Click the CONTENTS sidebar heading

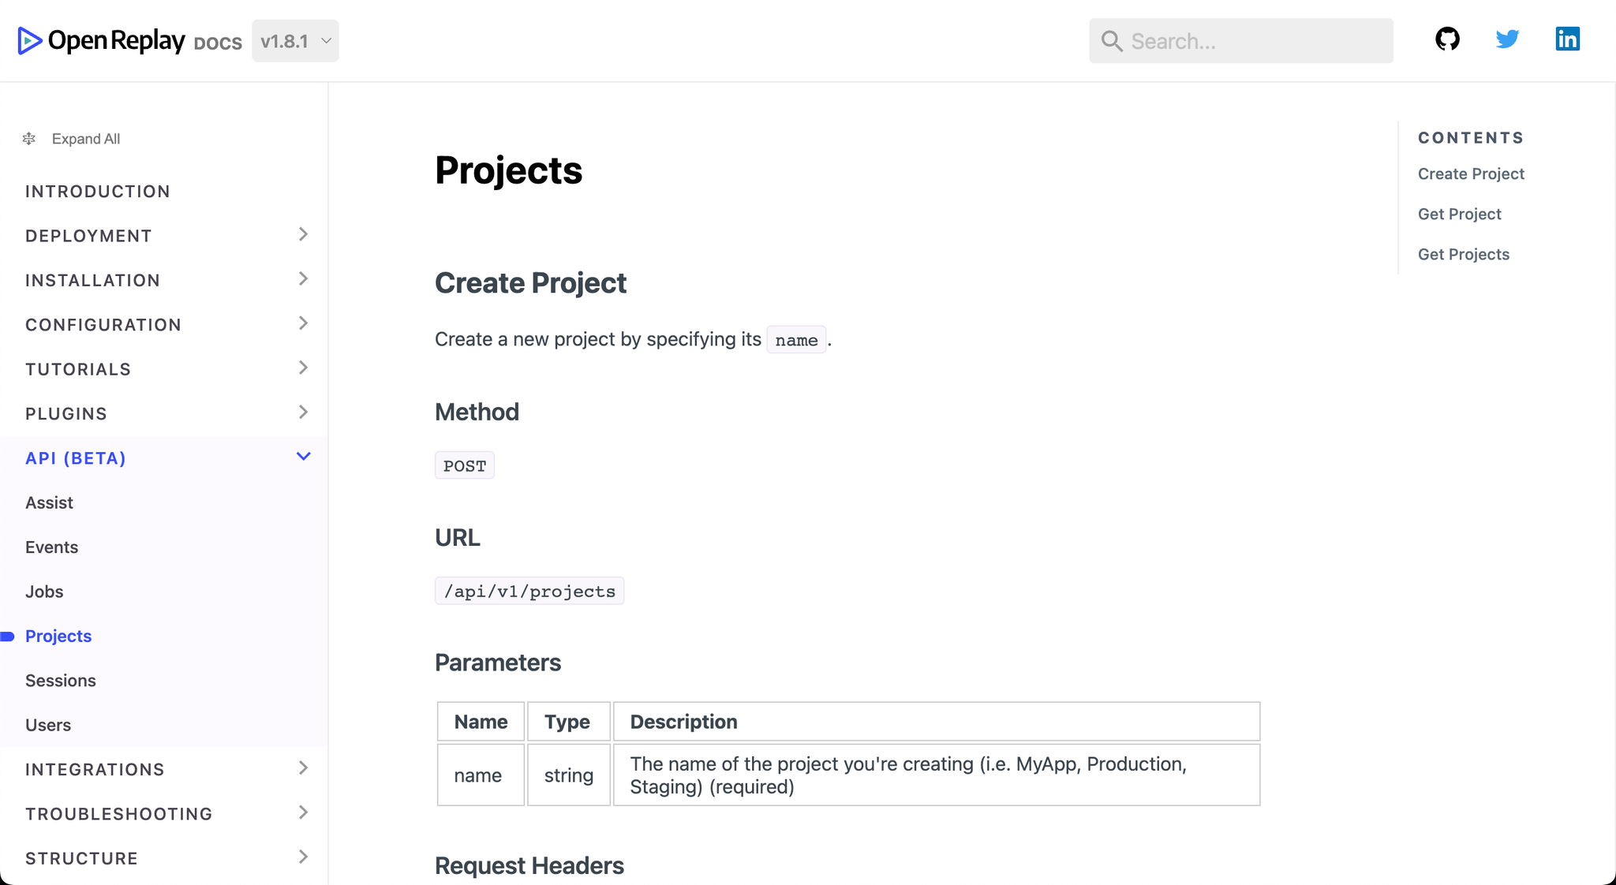coord(1471,138)
